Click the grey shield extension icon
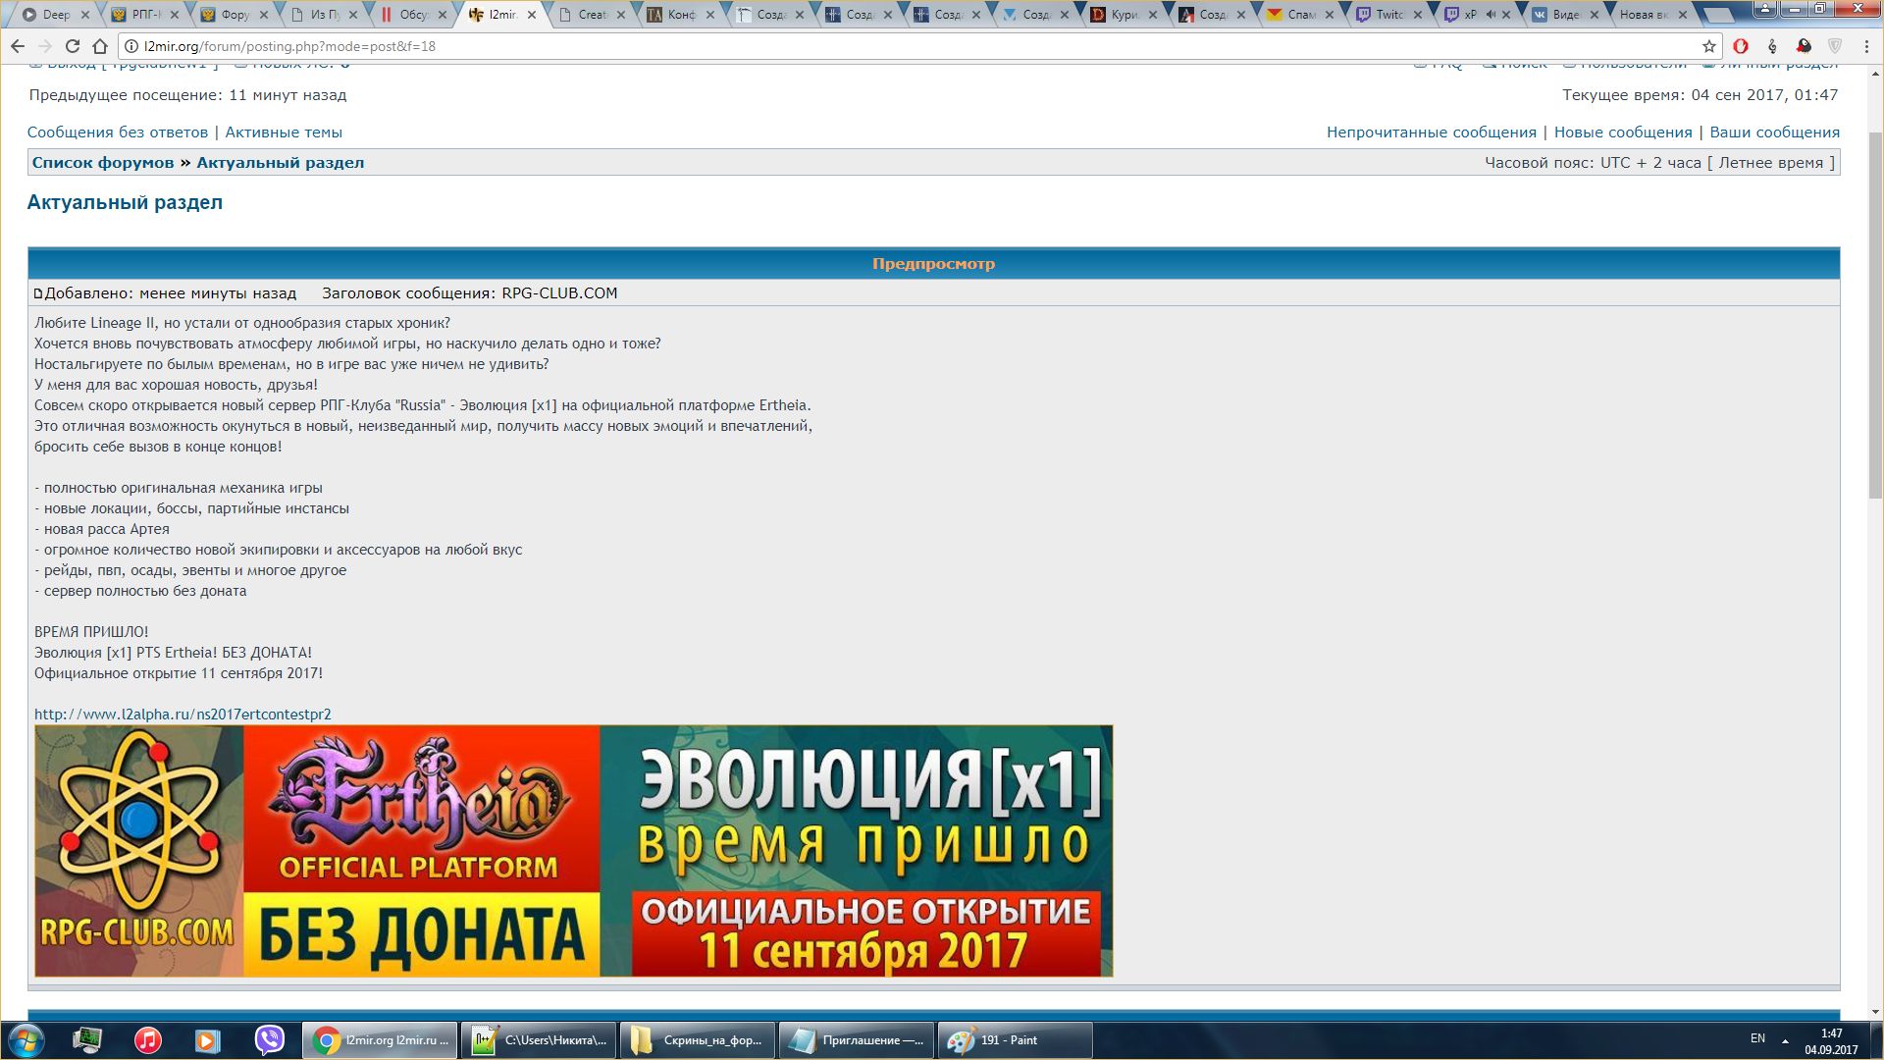Screen dimensions: 1884x1060 coord(1835,46)
